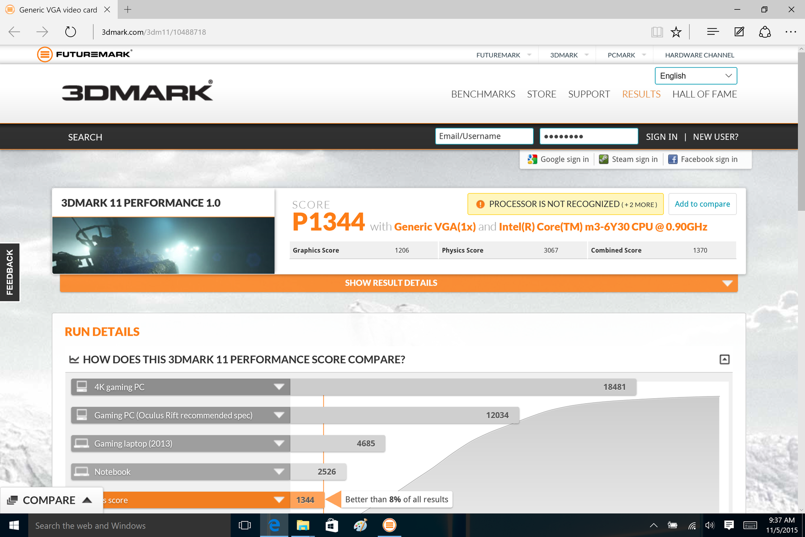This screenshot has height=537, width=805.
Task: Open the Edge Hub icon
Action: (712, 32)
